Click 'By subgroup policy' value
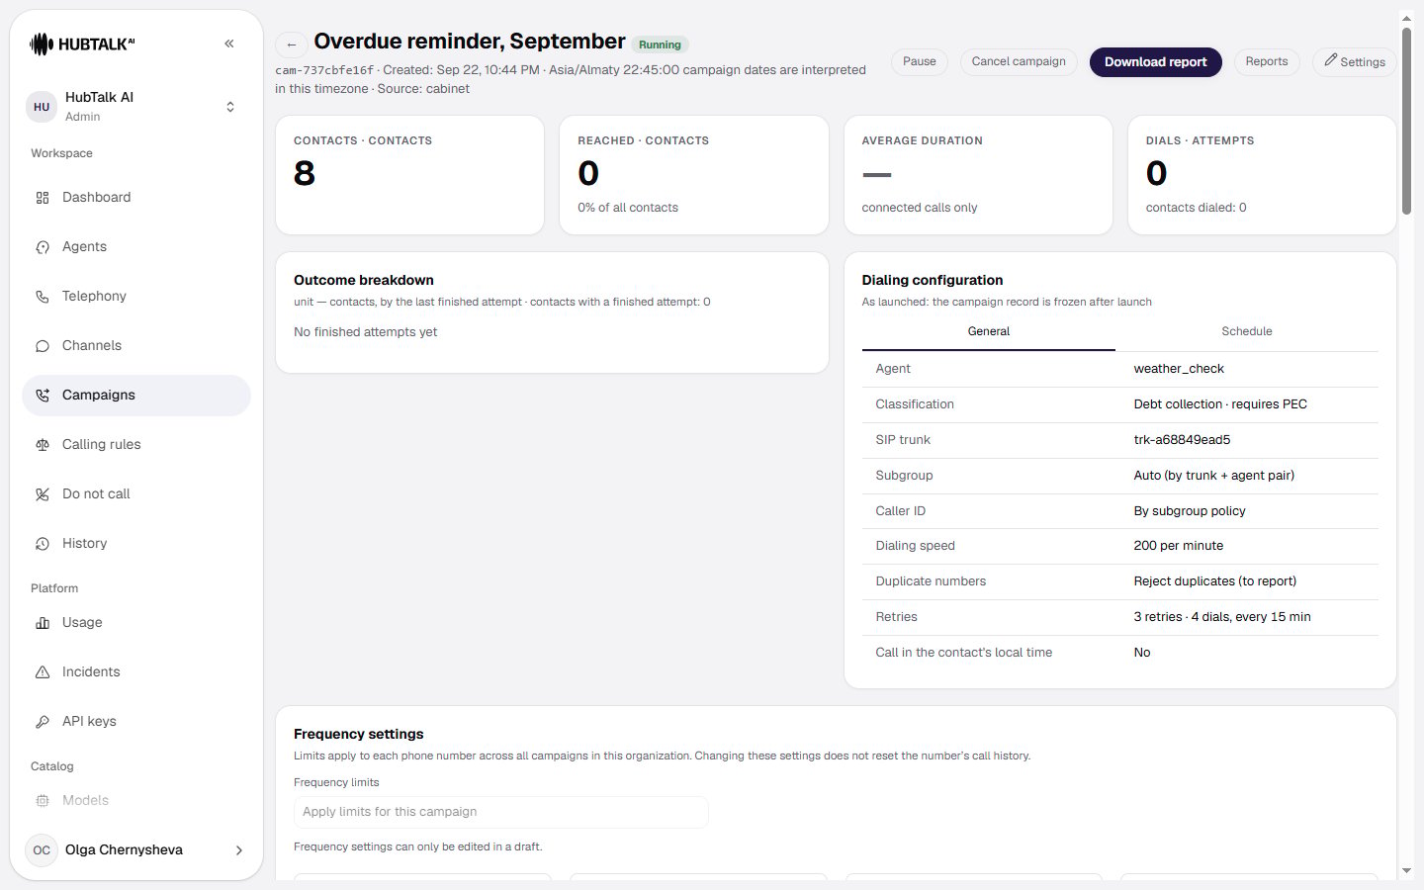Screen dimensions: 1424x890 [x=1190, y=511]
